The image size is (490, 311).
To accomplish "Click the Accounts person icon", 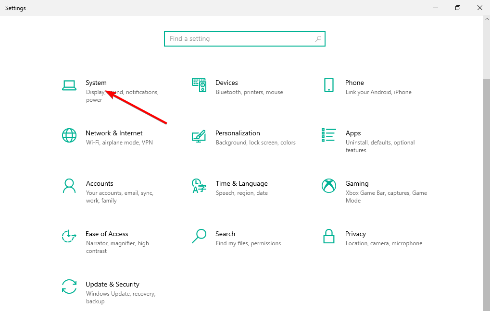I will pos(69,186).
